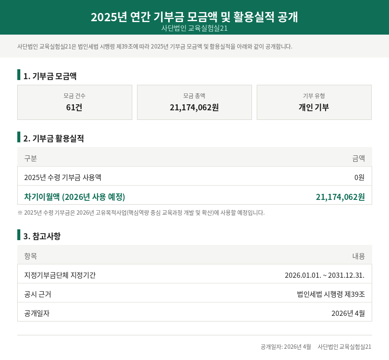Select the 공개일자 table row
This screenshot has width=389, height=360.
[194, 313]
